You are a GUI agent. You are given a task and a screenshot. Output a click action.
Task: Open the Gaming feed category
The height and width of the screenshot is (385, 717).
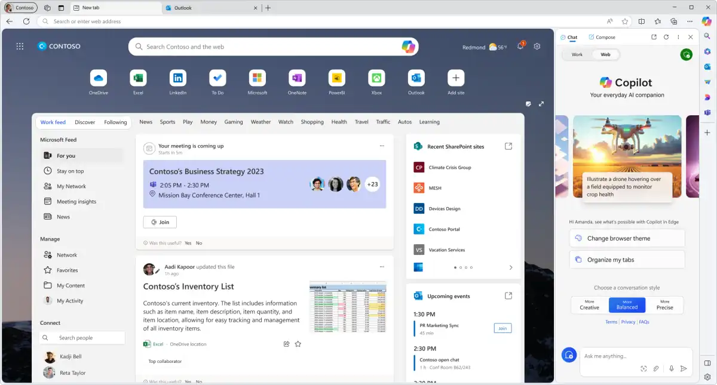coord(234,122)
